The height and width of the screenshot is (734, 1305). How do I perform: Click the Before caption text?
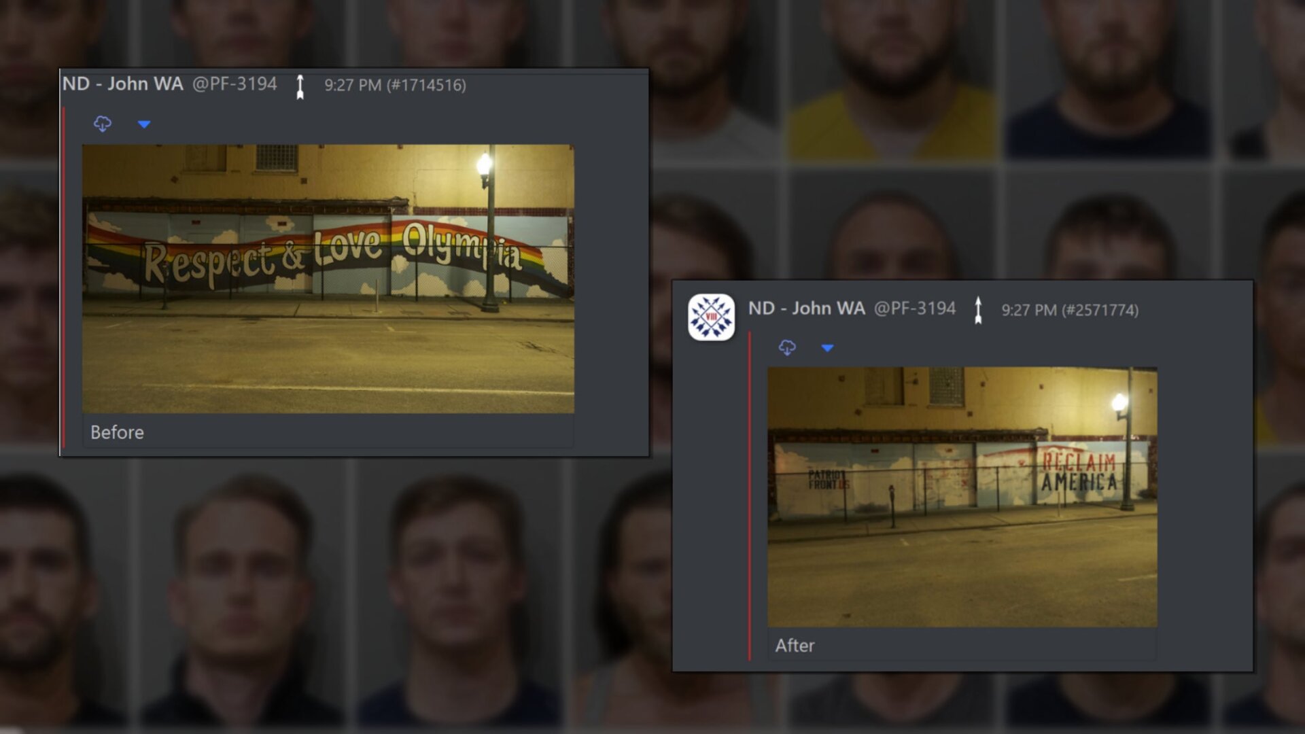pyautogui.click(x=116, y=432)
